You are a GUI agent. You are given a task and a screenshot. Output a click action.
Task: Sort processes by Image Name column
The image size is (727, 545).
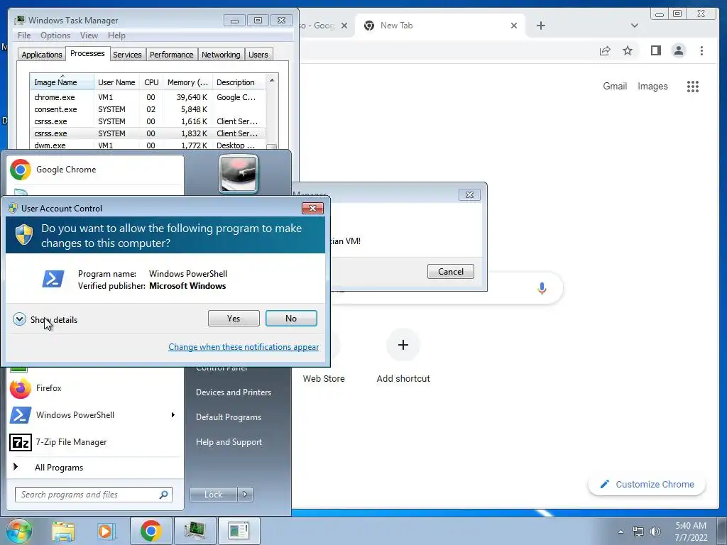(62, 82)
